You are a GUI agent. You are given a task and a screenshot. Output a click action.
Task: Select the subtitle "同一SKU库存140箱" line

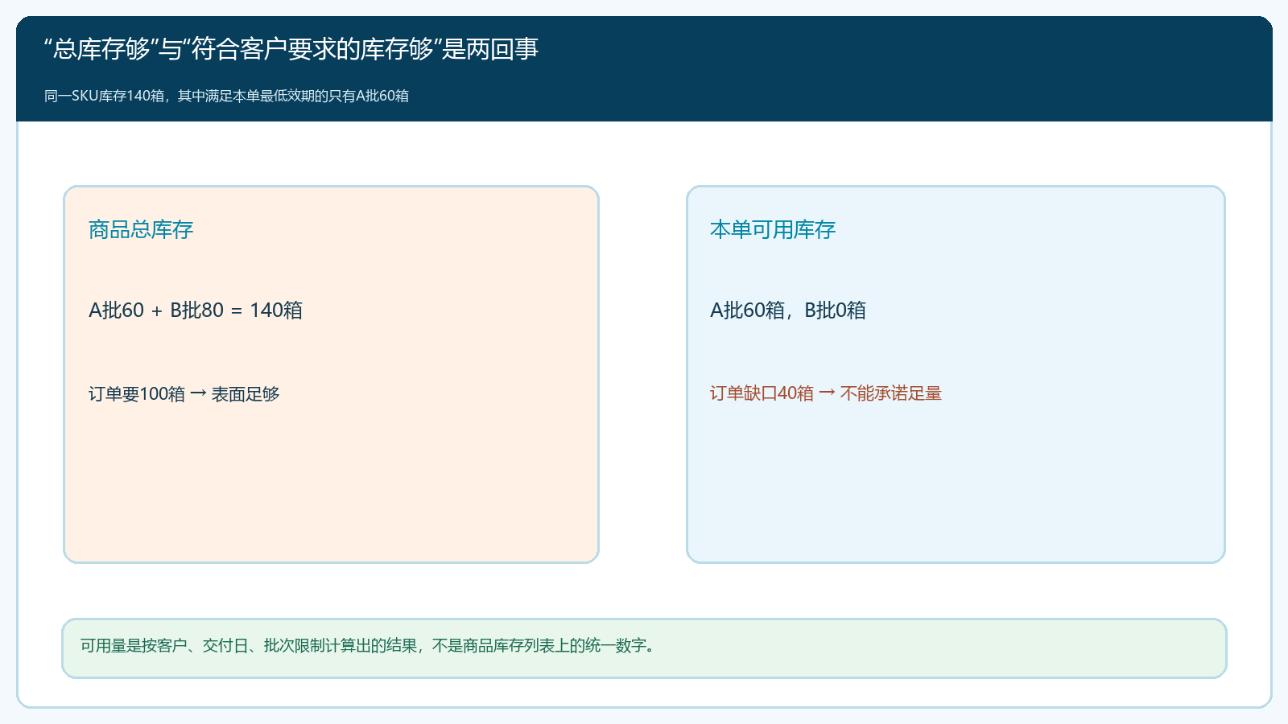point(226,96)
